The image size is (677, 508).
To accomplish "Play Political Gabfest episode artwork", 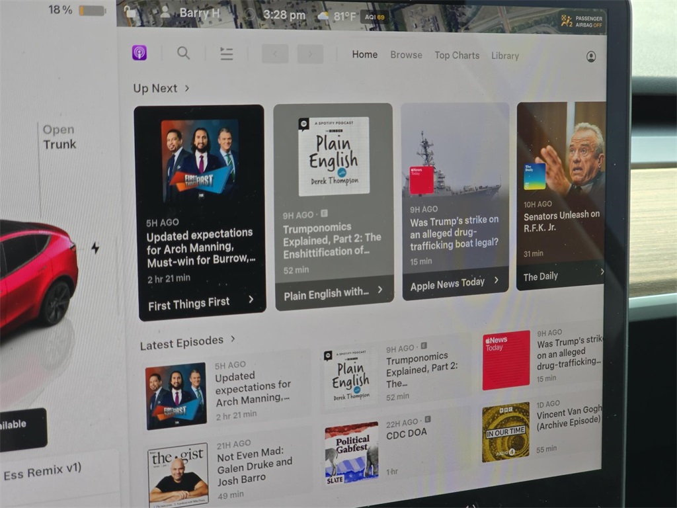I will coord(352,453).
